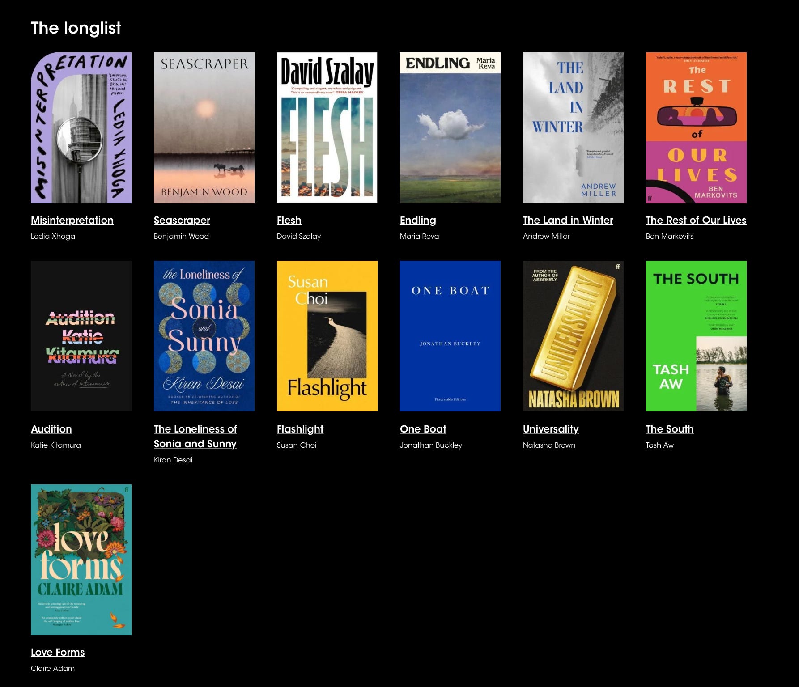Click the Universality gold bar cover

click(573, 336)
